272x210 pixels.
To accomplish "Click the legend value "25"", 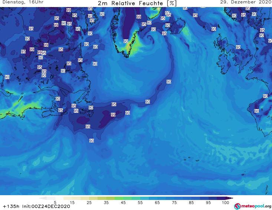I will 89,203.
